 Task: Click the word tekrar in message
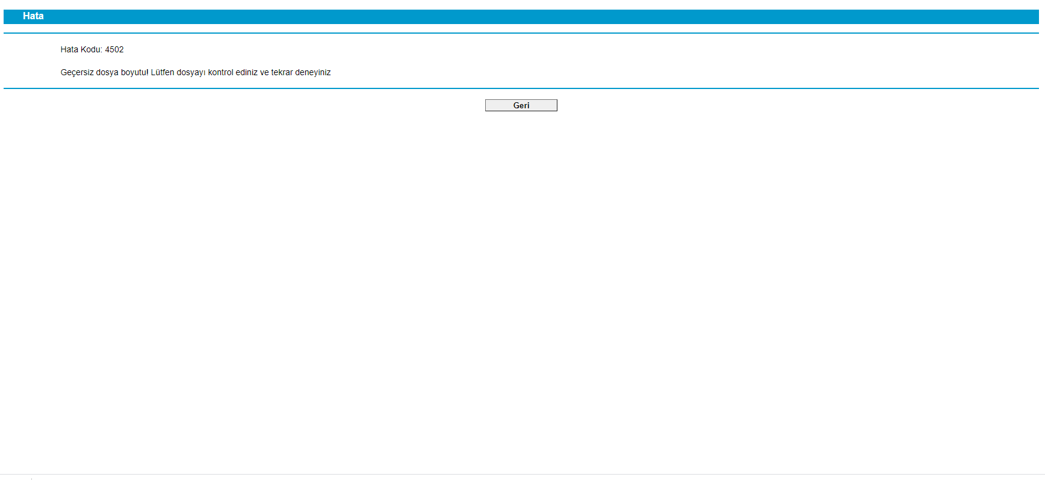coord(282,73)
